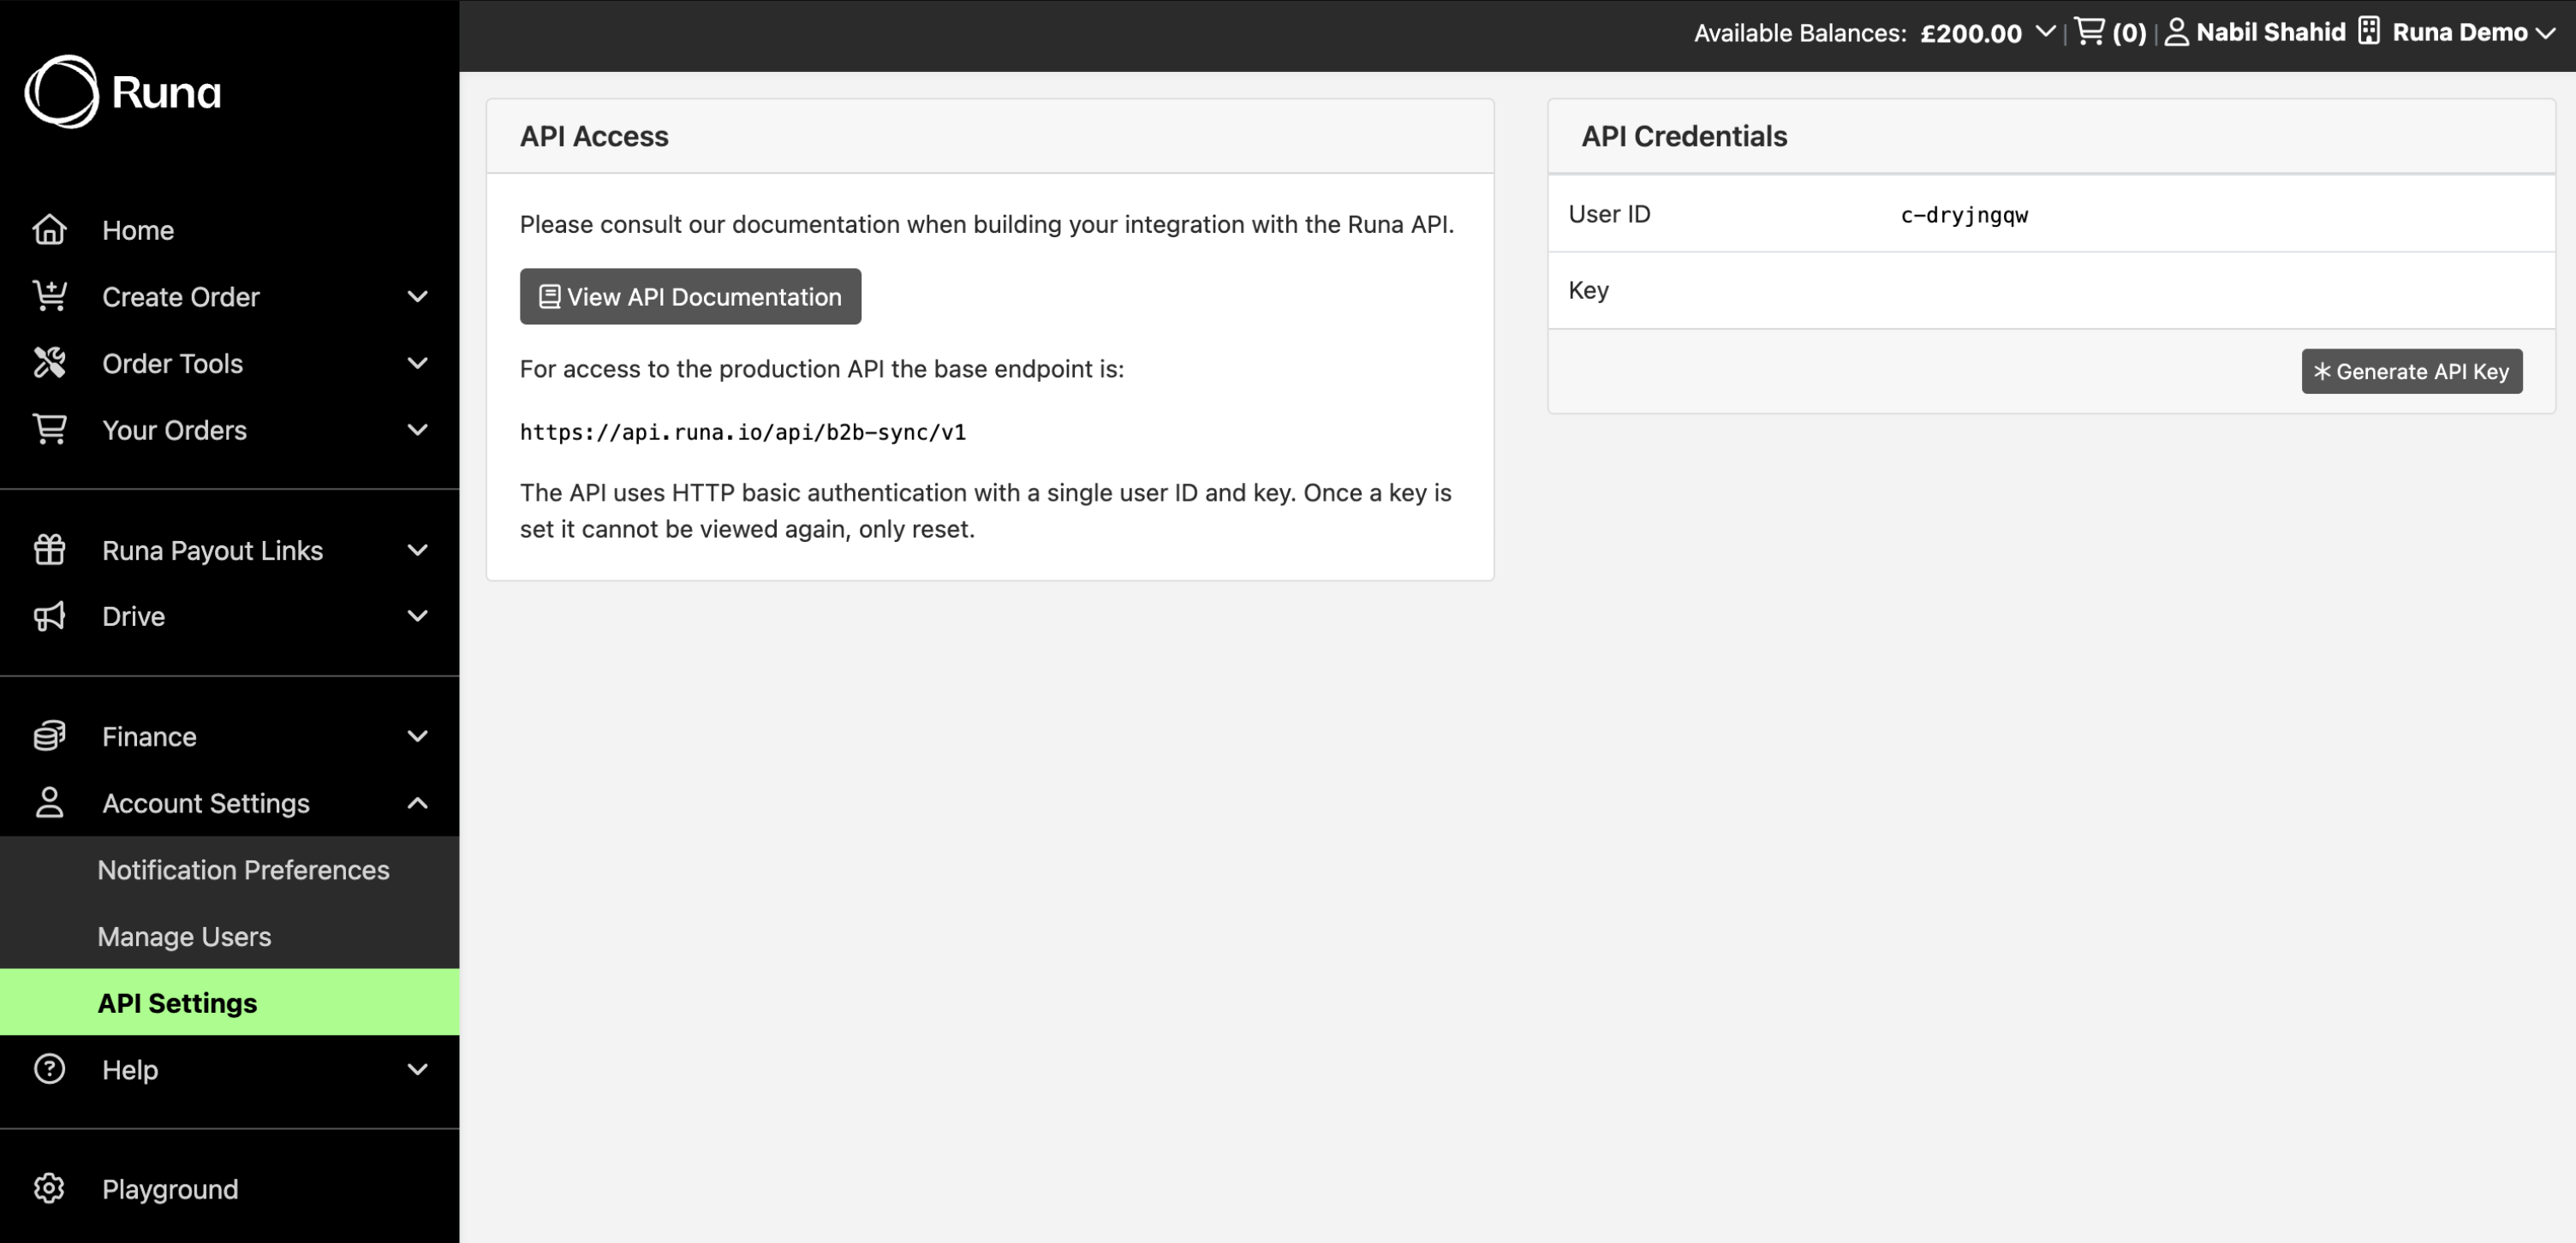Click View API Documentation
Image resolution: width=2576 pixels, height=1243 pixels.
point(689,296)
